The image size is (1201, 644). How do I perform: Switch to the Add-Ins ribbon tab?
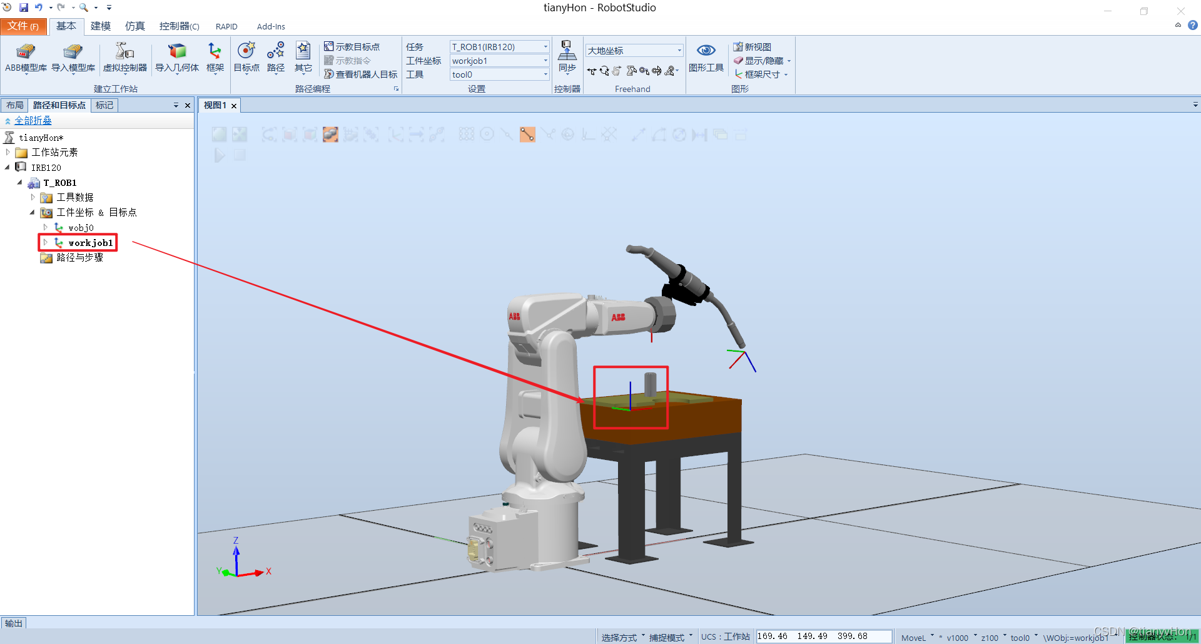click(x=271, y=26)
